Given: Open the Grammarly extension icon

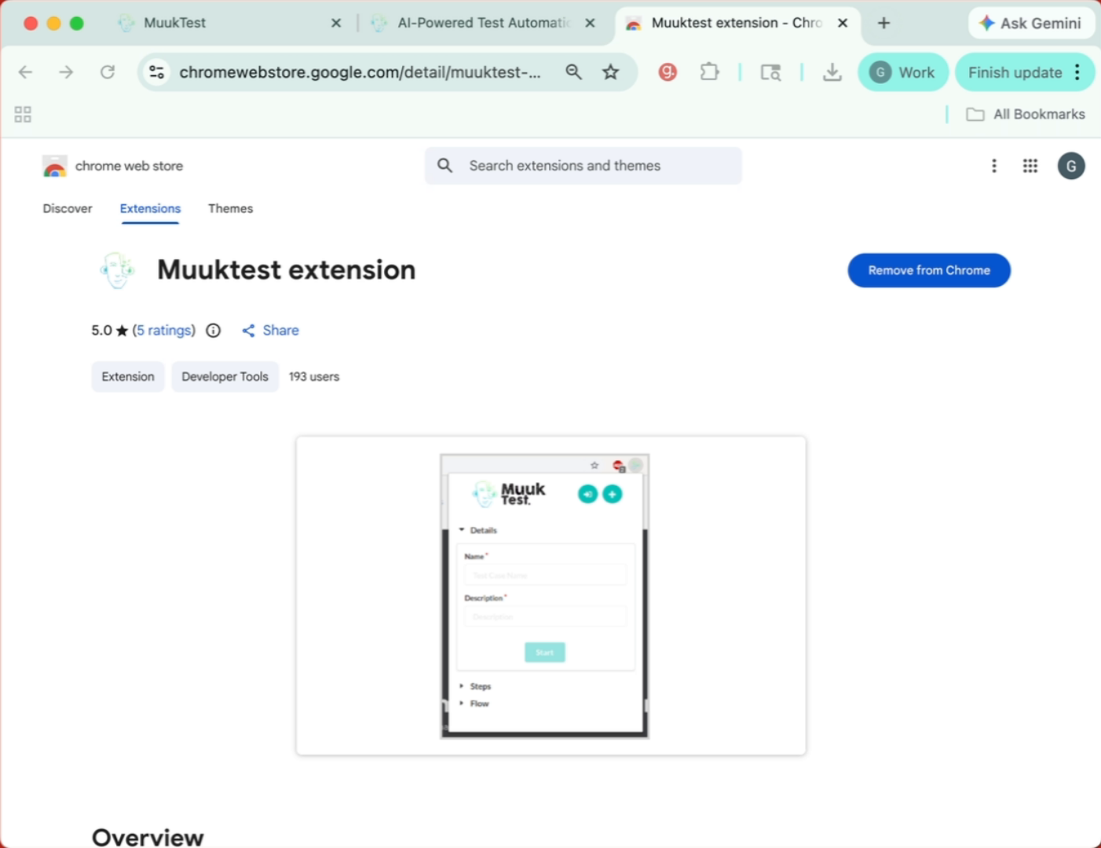Looking at the screenshot, I should 668,72.
